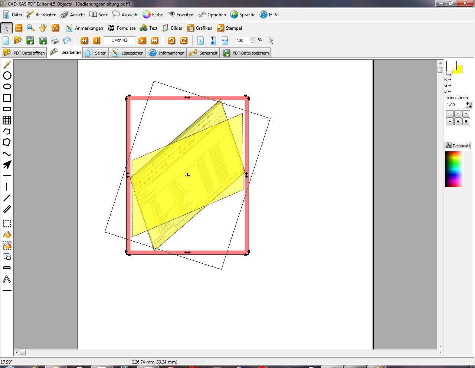Select the paintbrush tool in left toolbar
The height and width of the screenshot is (368, 475).
point(7,65)
